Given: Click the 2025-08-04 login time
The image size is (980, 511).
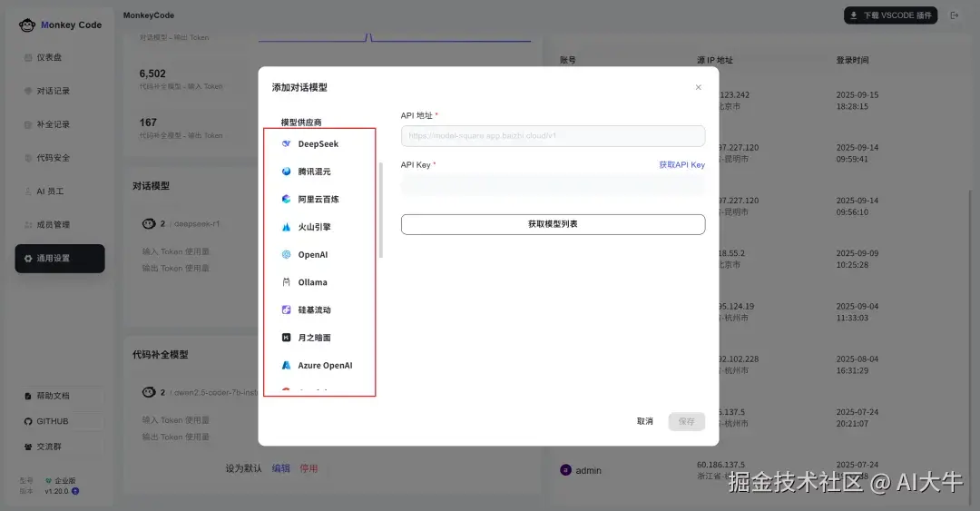Looking at the screenshot, I should 857,359.
